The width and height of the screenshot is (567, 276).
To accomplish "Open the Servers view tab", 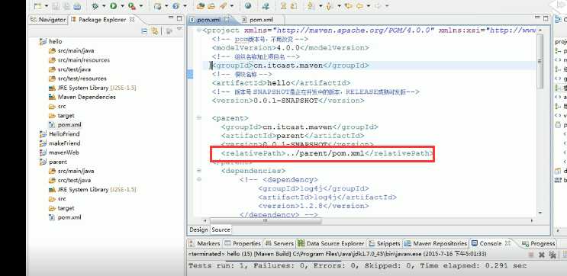I will click(279, 243).
